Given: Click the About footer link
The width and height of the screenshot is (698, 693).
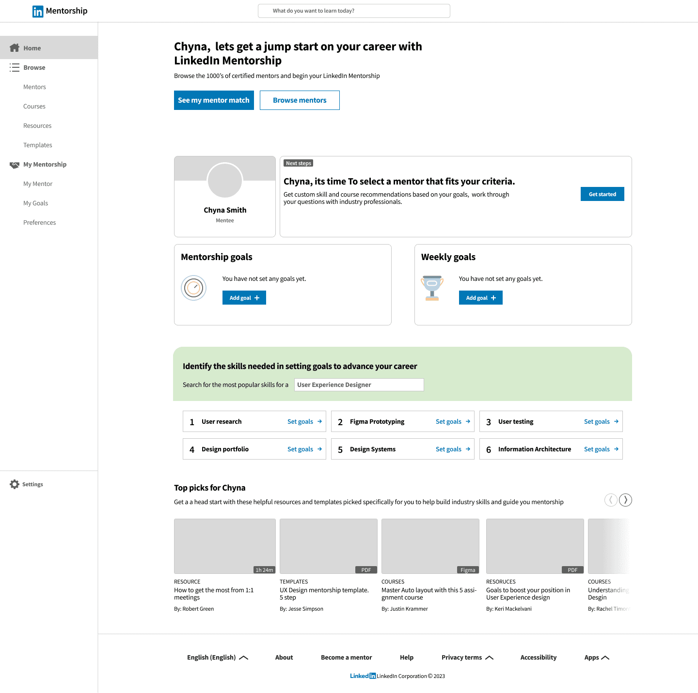Looking at the screenshot, I should point(284,657).
